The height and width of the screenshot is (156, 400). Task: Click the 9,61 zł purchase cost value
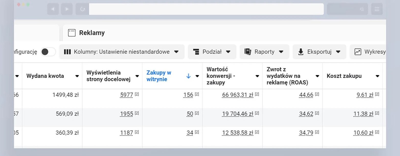click(x=365, y=95)
